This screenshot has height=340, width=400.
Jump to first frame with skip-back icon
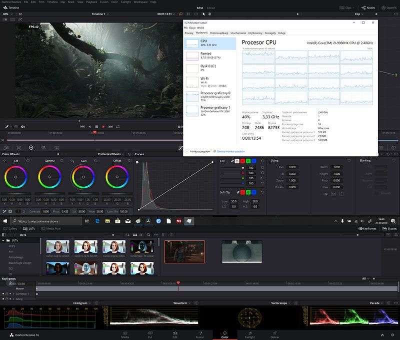pyautogui.click(x=82, y=127)
